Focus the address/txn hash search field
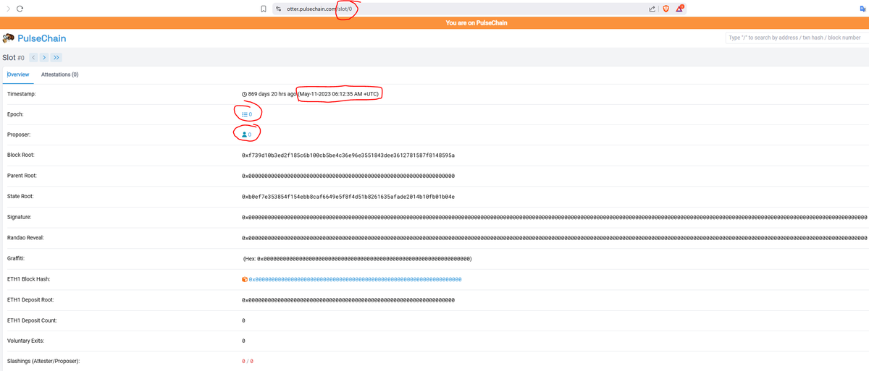Screen dimensions: 869x371 [x=796, y=38]
